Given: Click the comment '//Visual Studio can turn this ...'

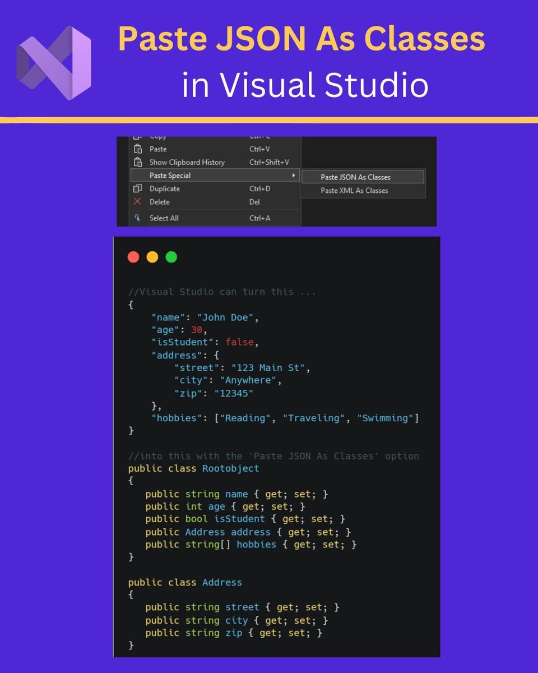Looking at the screenshot, I should coord(222,292).
